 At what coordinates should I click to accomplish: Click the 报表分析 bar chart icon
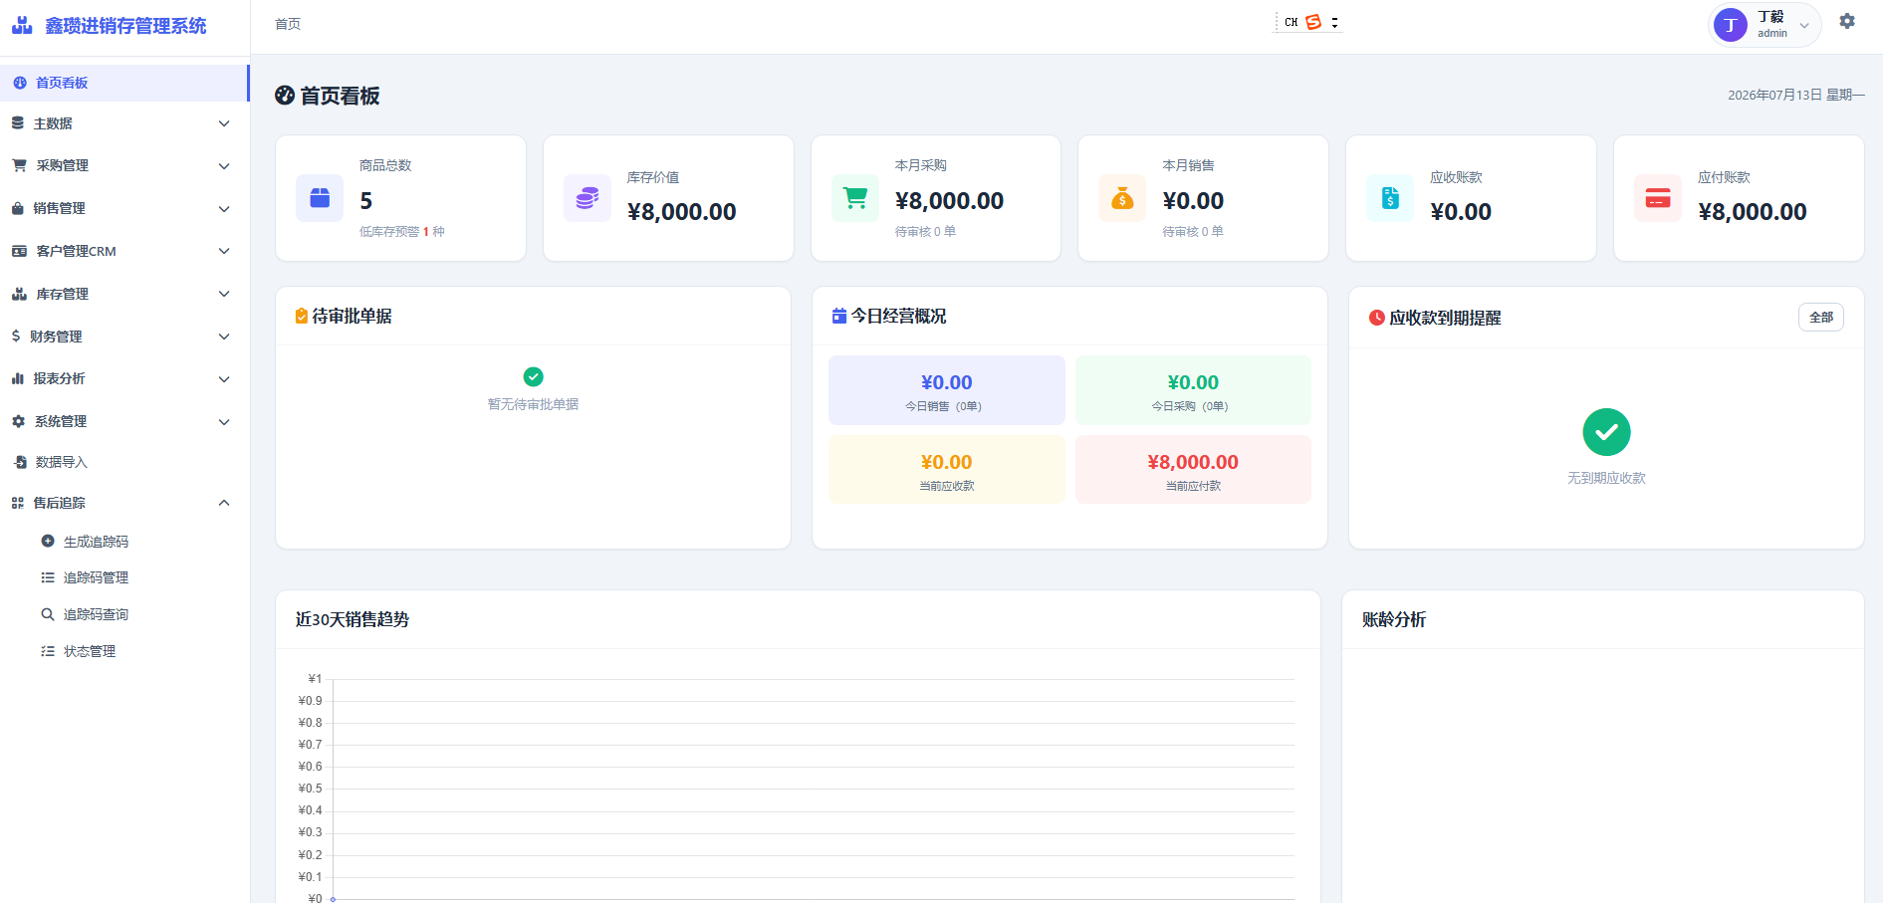point(18,378)
